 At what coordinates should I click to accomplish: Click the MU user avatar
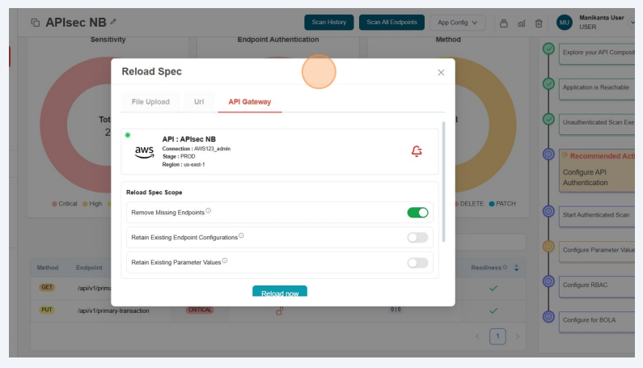tap(565, 23)
